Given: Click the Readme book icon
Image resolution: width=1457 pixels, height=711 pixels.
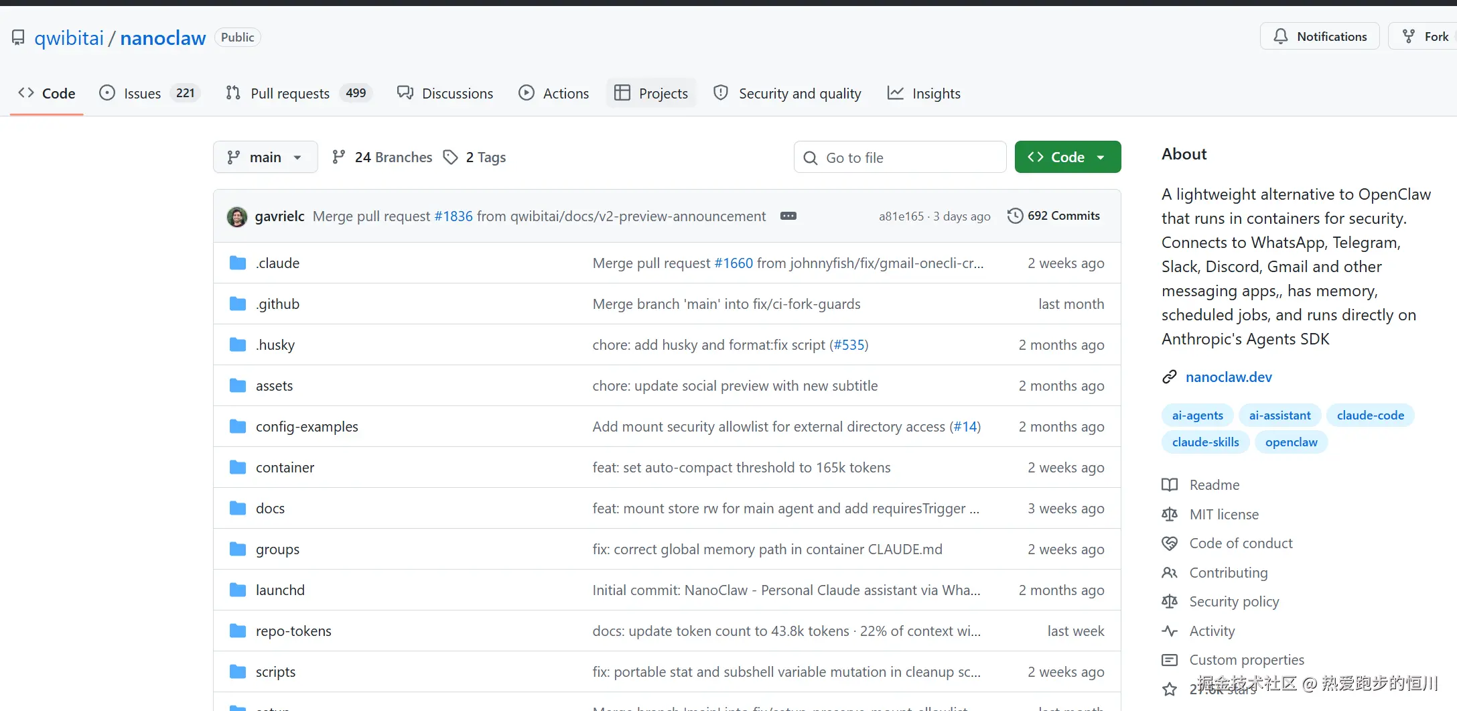Looking at the screenshot, I should (x=1170, y=484).
